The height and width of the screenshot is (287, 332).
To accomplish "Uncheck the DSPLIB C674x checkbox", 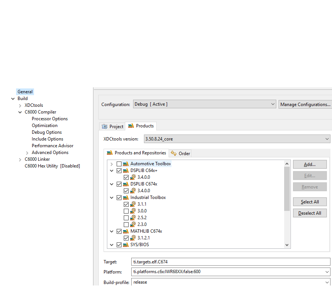I will pos(119,184).
